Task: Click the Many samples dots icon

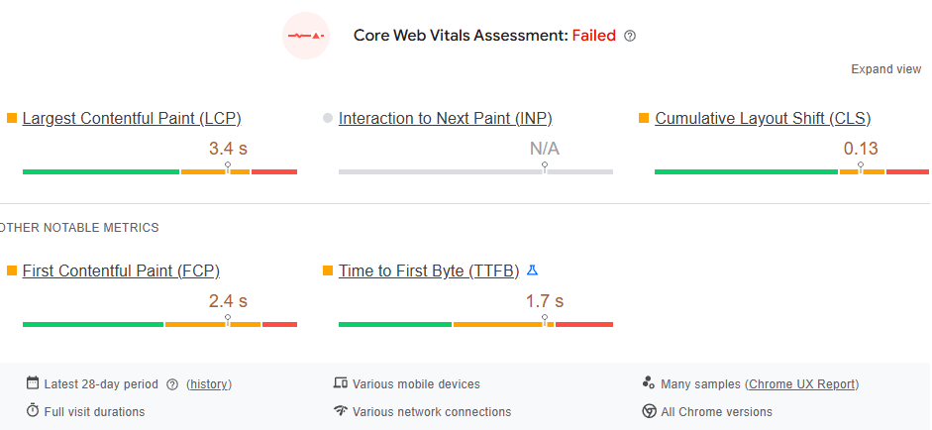Action: [648, 383]
